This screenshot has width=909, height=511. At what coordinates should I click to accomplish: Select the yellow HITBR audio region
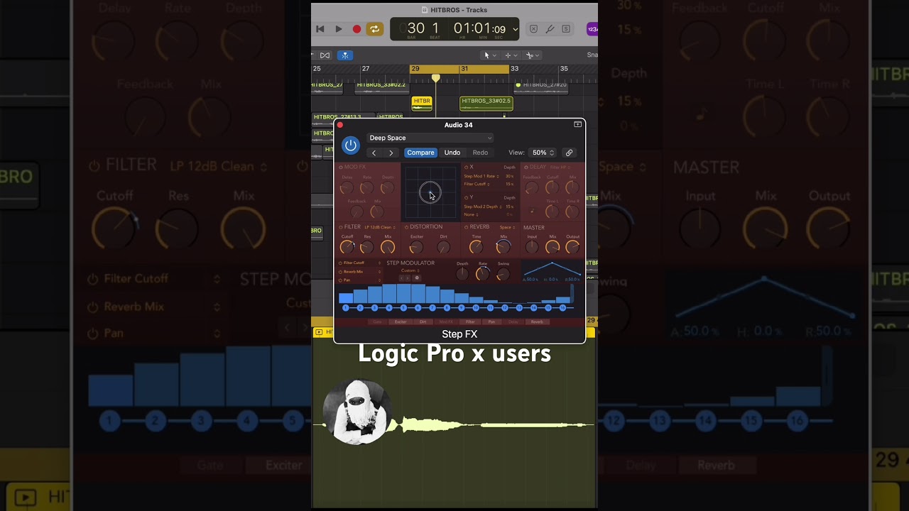422,103
